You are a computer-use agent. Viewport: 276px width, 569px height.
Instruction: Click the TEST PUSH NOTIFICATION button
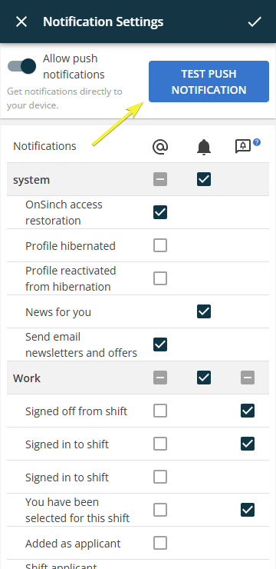click(x=209, y=82)
